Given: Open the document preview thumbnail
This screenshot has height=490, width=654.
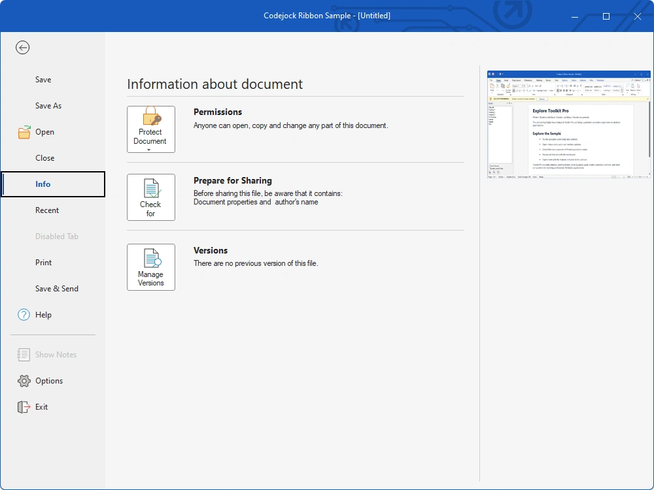Looking at the screenshot, I should (x=568, y=125).
